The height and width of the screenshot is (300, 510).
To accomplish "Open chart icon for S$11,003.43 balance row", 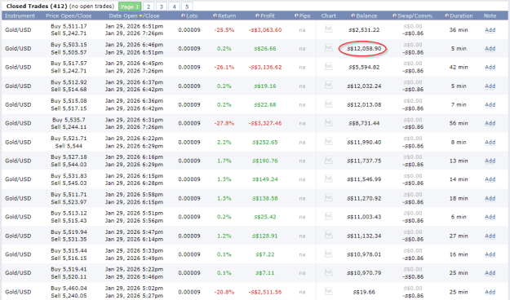I will [329, 216].
